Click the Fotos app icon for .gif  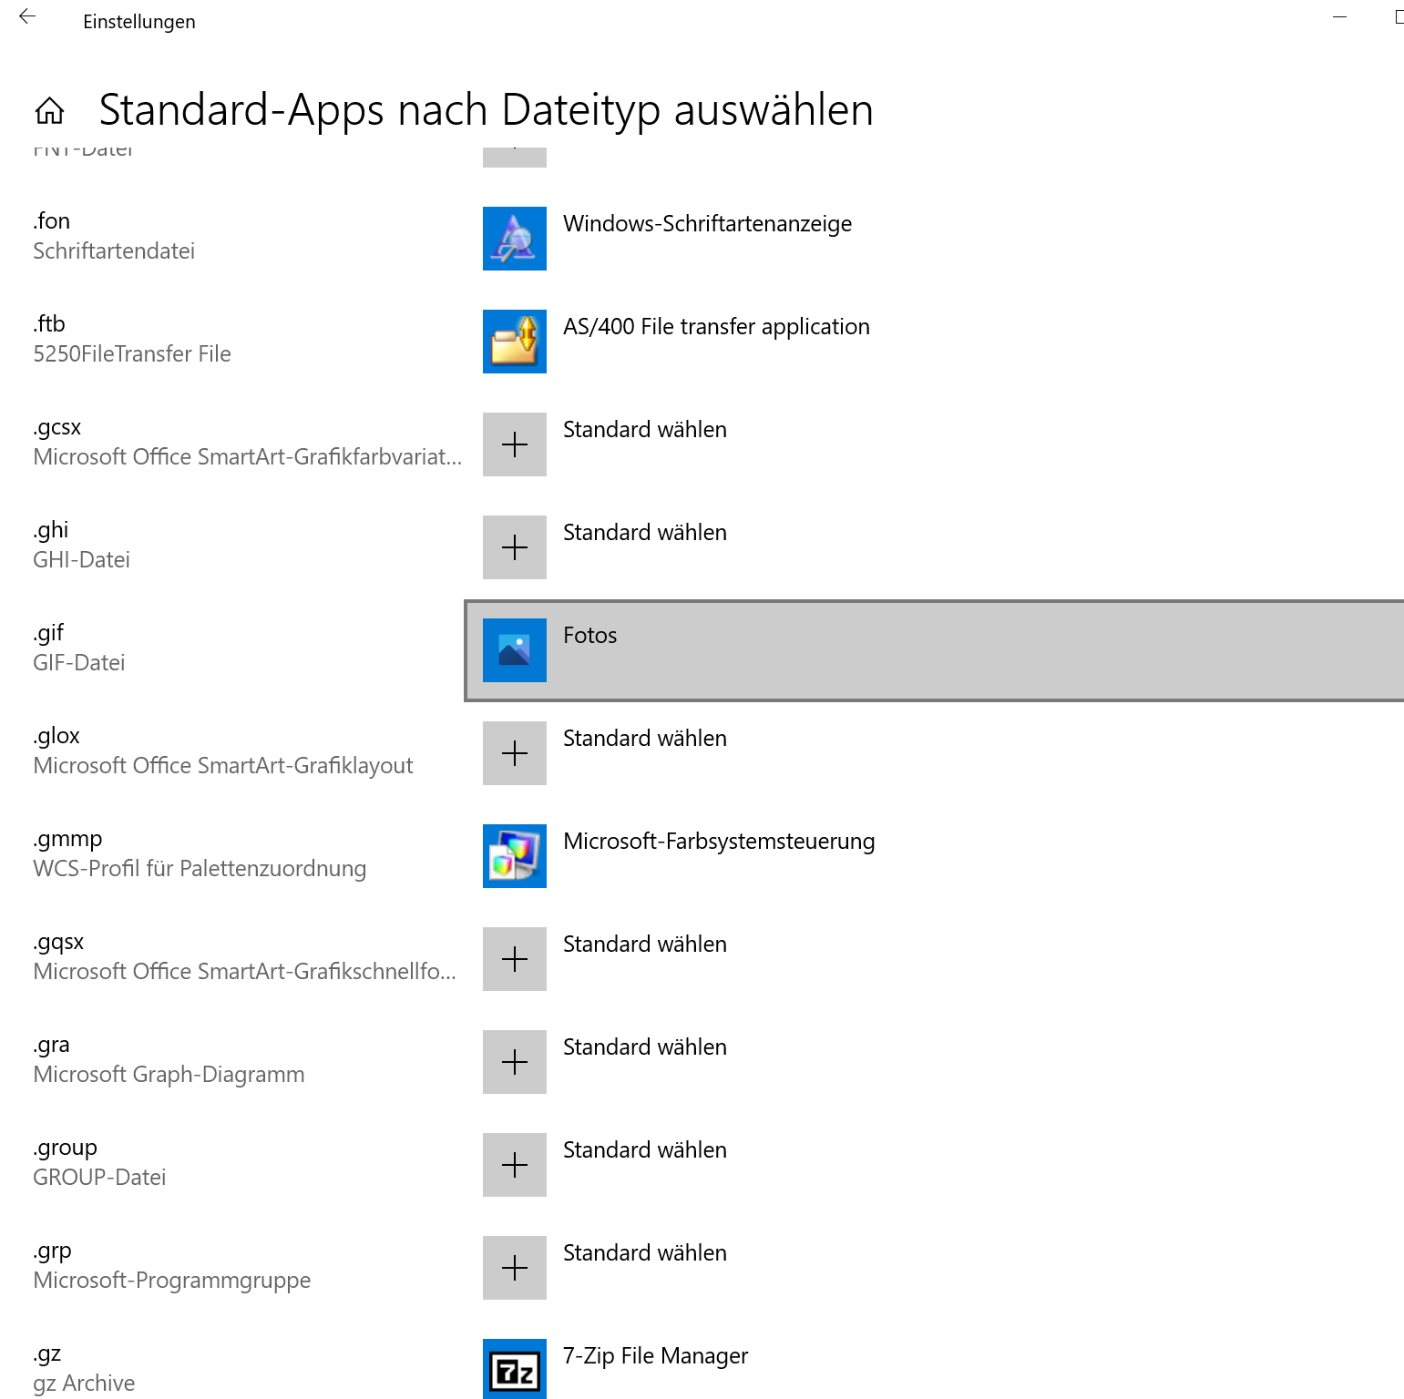pos(514,650)
